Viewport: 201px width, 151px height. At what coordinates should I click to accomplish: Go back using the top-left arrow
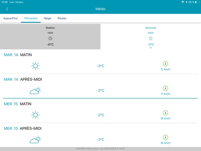point(7,9)
